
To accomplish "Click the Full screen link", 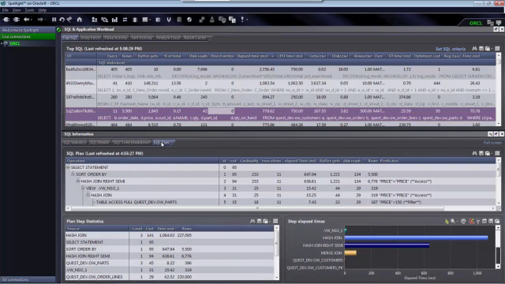I will coord(492,143).
